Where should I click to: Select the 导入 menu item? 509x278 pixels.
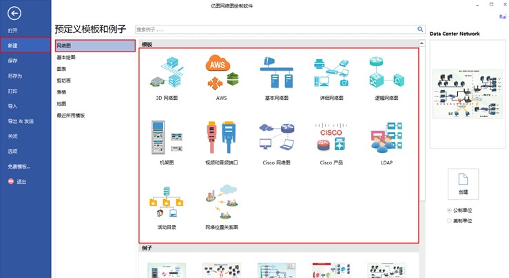[x=12, y=106]
